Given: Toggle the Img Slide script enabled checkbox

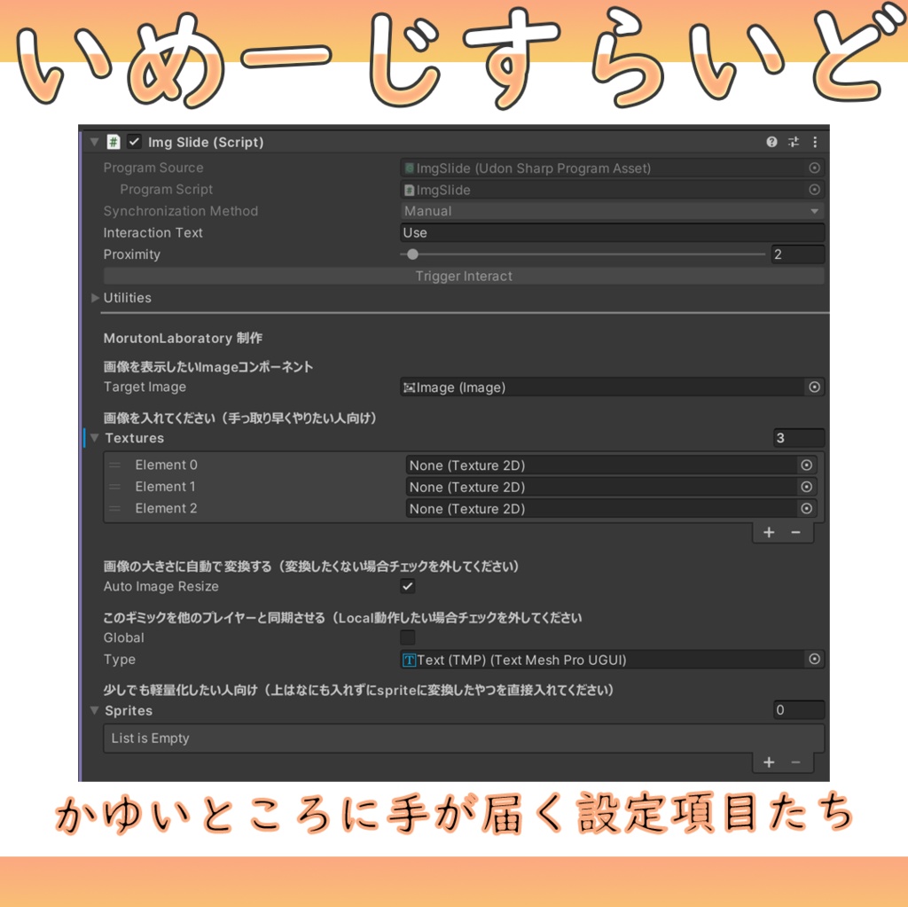Looking at the screenshot, I should (134, 142).
